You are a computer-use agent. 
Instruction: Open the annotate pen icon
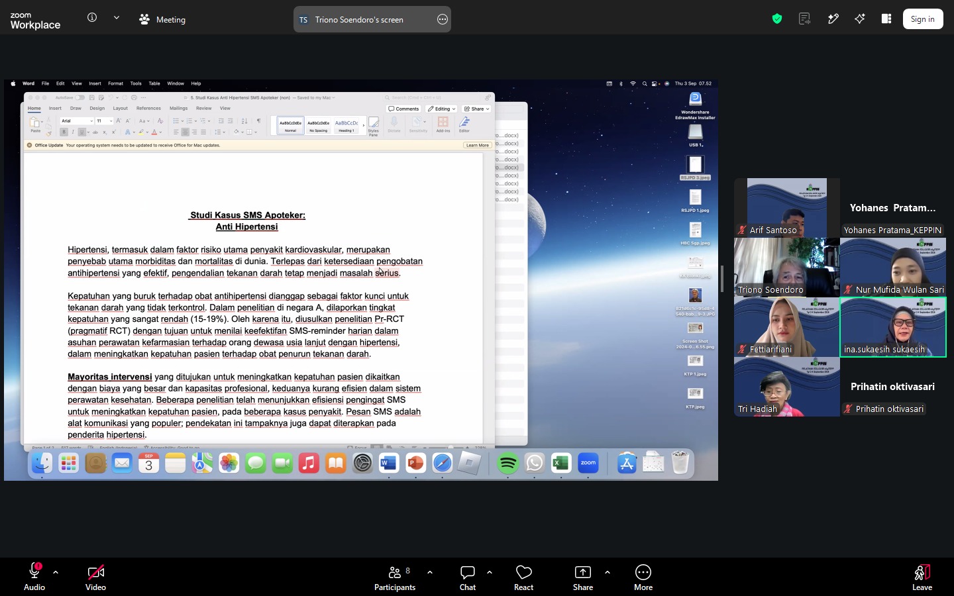click(833, 19)
